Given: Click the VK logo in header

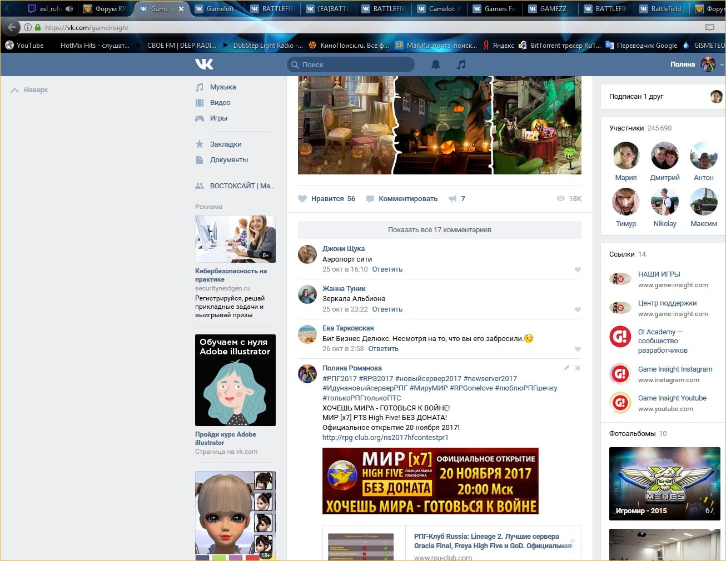Looking at the screenshot, I should (204, 64).
